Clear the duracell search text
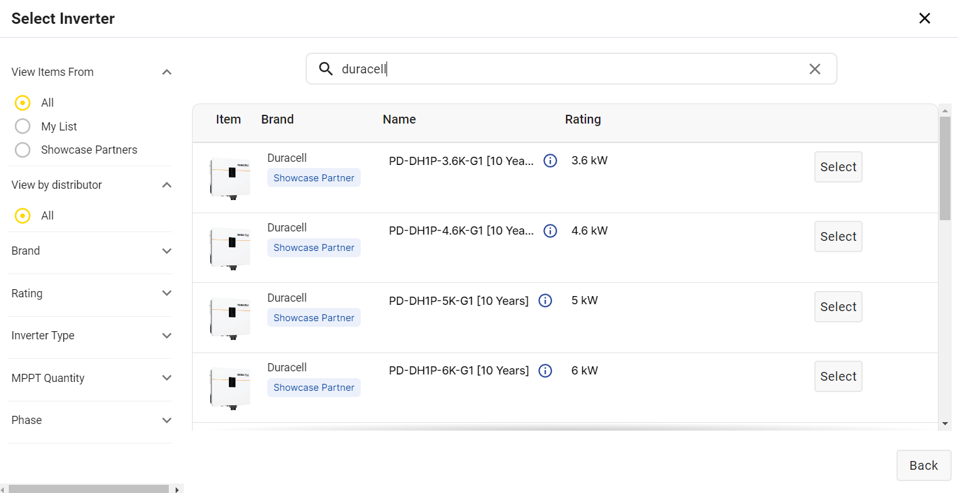The image size is (958, 493). (814, 69)
